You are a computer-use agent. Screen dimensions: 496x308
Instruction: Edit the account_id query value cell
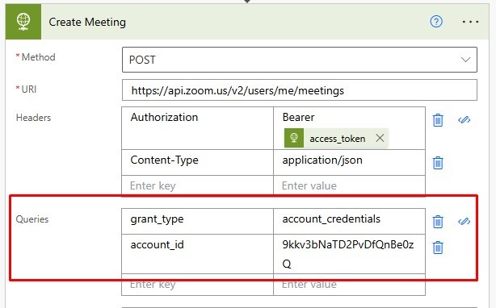pyautogui.click(x=349, y=254)
